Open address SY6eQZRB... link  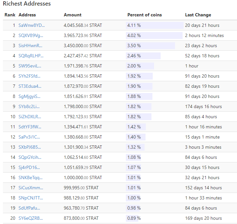[x=30, y=218]
